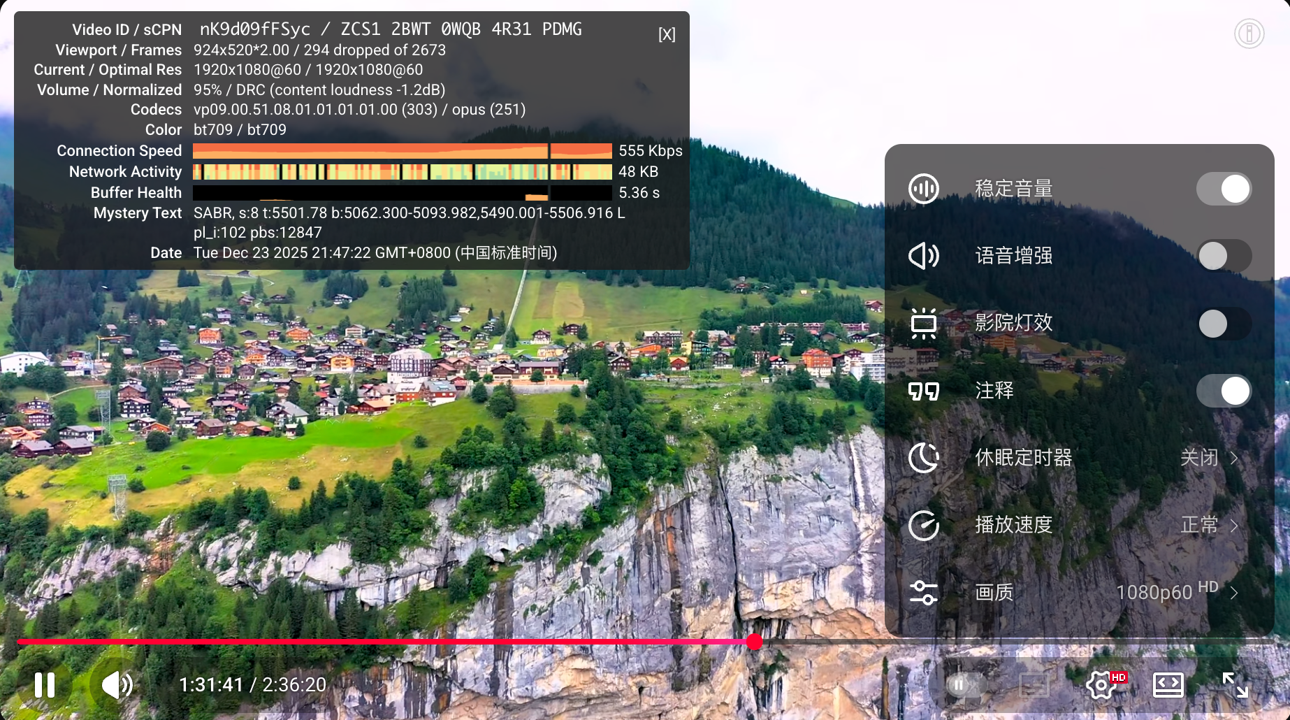The image size is (1290, 720).
Task: Pause the video playback
Action: (45, 685)
